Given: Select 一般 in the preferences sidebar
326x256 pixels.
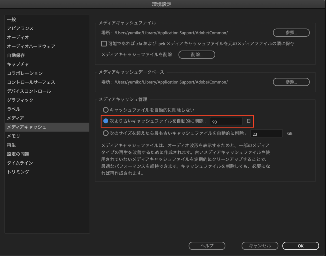Looking at the screenshot, I should [11, 19].
